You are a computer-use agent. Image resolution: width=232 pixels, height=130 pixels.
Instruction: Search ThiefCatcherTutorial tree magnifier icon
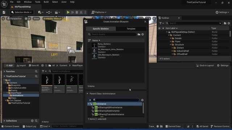tap(36, 76)
